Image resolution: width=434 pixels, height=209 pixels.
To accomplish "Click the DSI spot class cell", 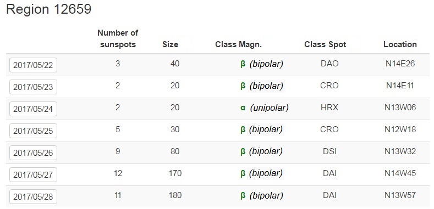I will tap(329, 151).
